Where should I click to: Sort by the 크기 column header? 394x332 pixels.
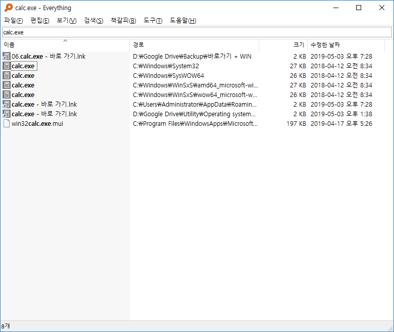click(x=283, y=45)
